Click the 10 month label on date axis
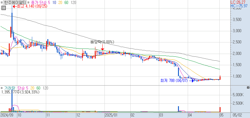Image resolution: width=250 pixels, height=118 pixels. pos(19,115)
